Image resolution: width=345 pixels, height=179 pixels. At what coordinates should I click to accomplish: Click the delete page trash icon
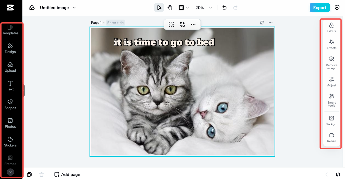pos(42,174)
